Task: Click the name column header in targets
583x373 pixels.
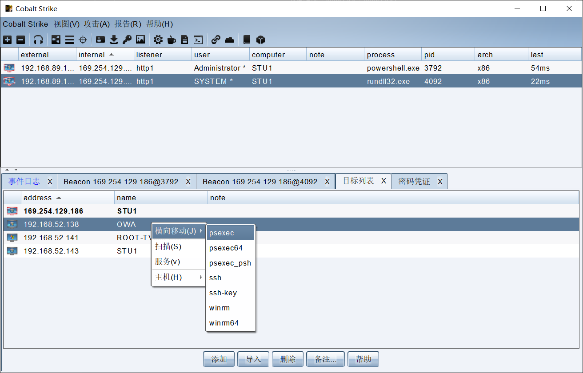Action: (161, 198)
